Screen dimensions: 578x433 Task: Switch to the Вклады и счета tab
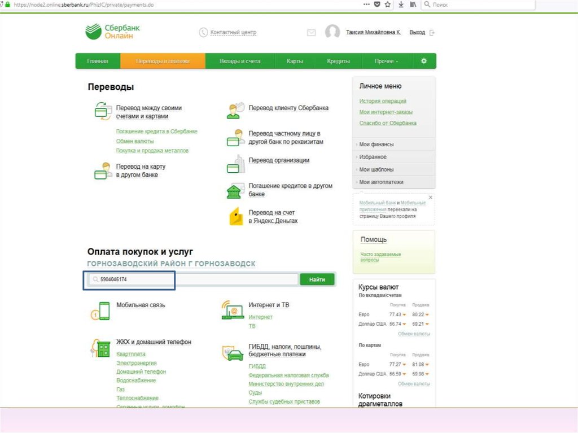(x=240, y=61)
